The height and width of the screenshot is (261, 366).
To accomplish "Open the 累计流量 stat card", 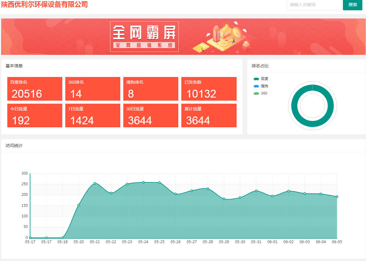I will pyautogui.click(x=209, y=115).
